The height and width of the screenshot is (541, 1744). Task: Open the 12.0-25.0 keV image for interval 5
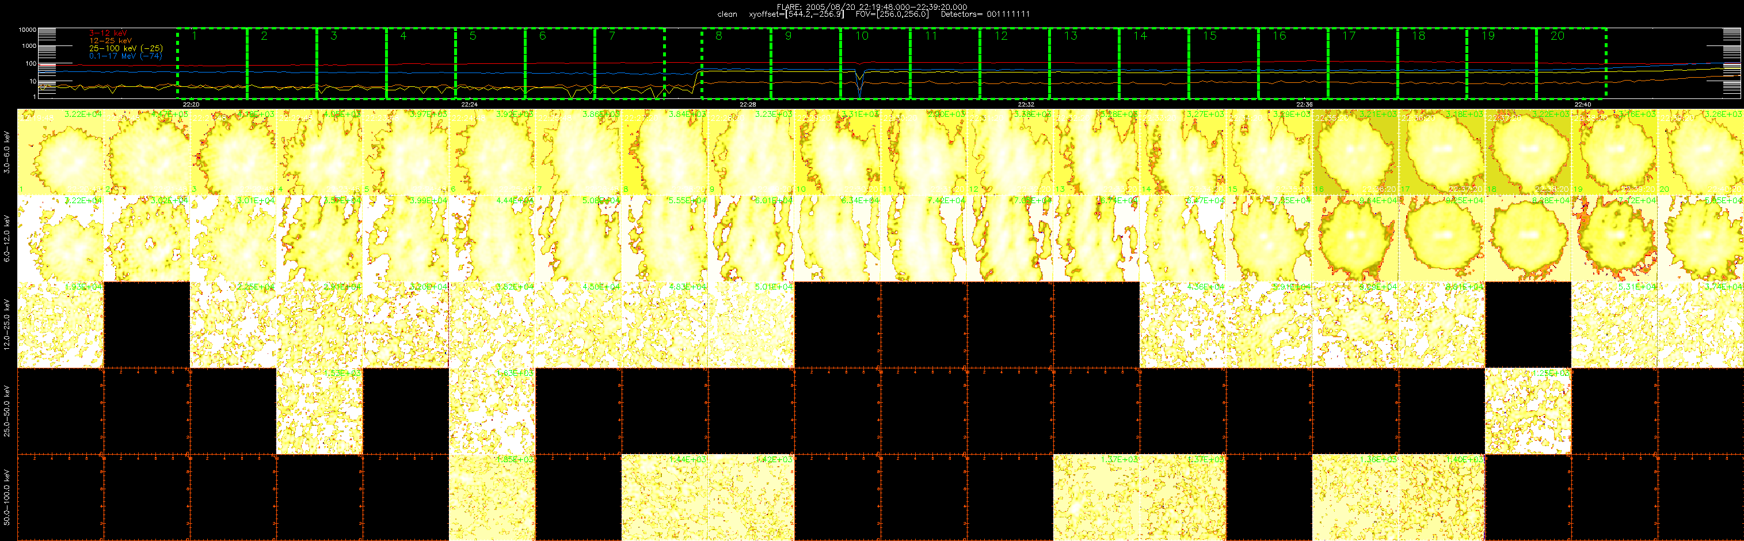coord(406,325)
